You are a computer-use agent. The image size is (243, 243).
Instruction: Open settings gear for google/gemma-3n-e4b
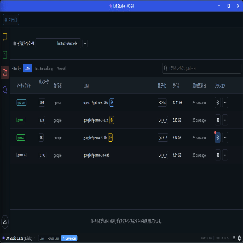tap(218, 155)
